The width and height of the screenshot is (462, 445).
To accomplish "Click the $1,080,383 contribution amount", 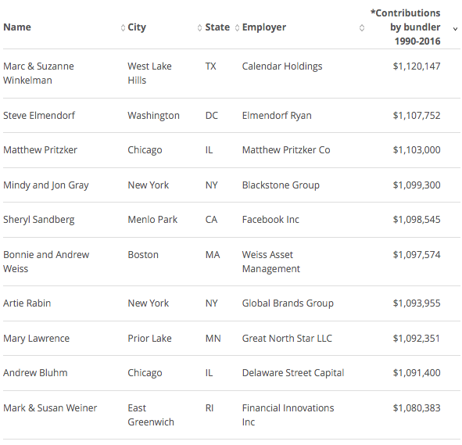I will pyautogui.click(x=417, y=408).
